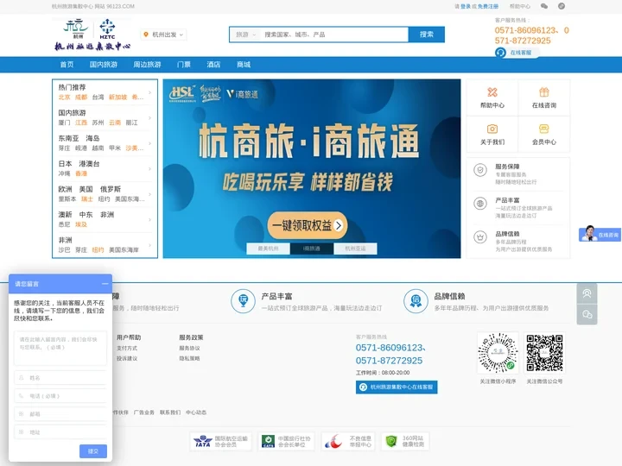The height and width of the screenshot is (466, 622).
Task: Expand the 澳新 中东 非洲 category row
Action: click(105, 219)
